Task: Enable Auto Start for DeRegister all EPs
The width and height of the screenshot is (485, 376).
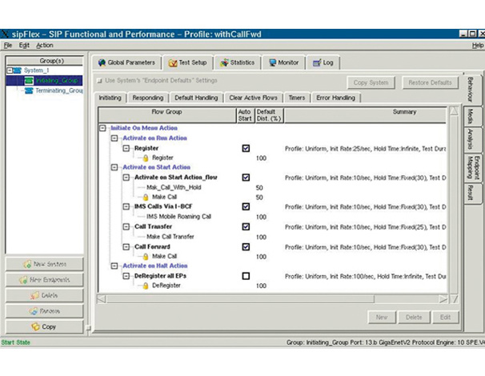Action: (246, 276)
